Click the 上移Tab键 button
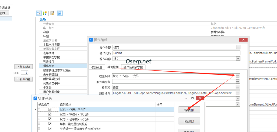This screenshot has height=132, width=277. (24, 67)
